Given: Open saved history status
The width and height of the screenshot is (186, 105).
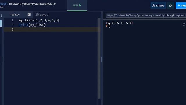Looking at the screenshot, I should click(x=42, y=15).
